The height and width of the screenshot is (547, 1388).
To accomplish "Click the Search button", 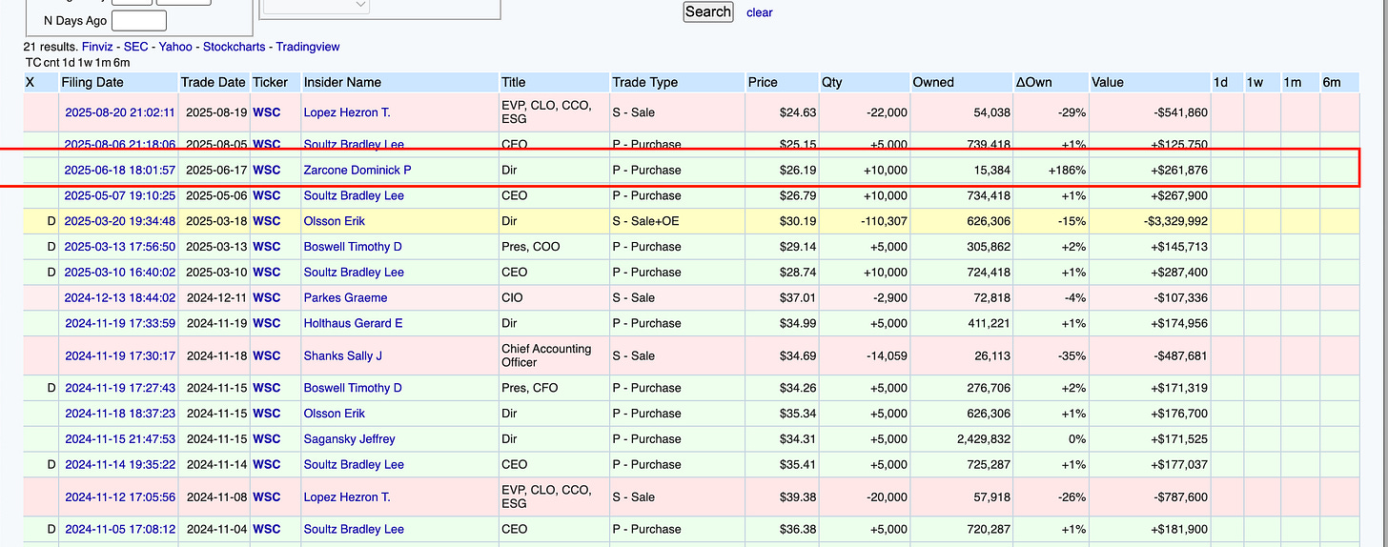I will coord(708,11).
